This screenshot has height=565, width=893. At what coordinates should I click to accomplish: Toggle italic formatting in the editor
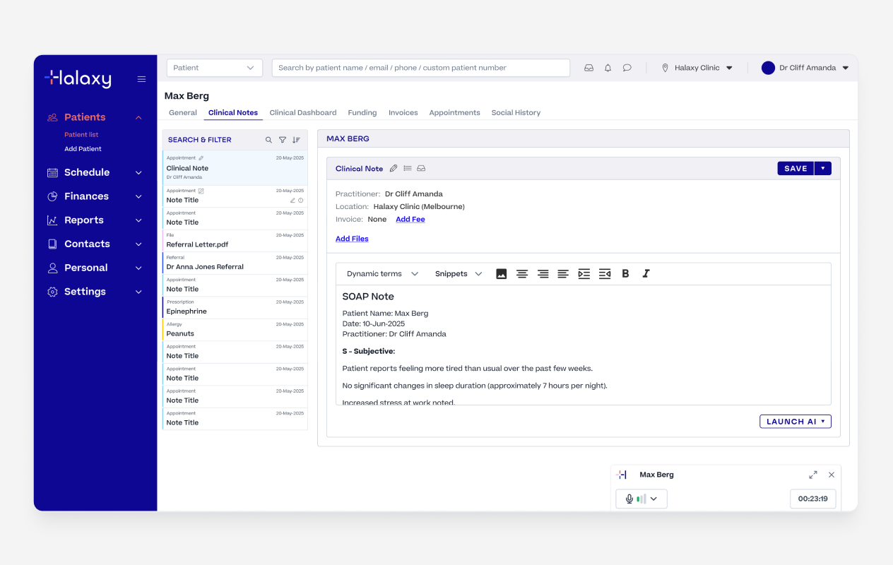pos(646,274)
